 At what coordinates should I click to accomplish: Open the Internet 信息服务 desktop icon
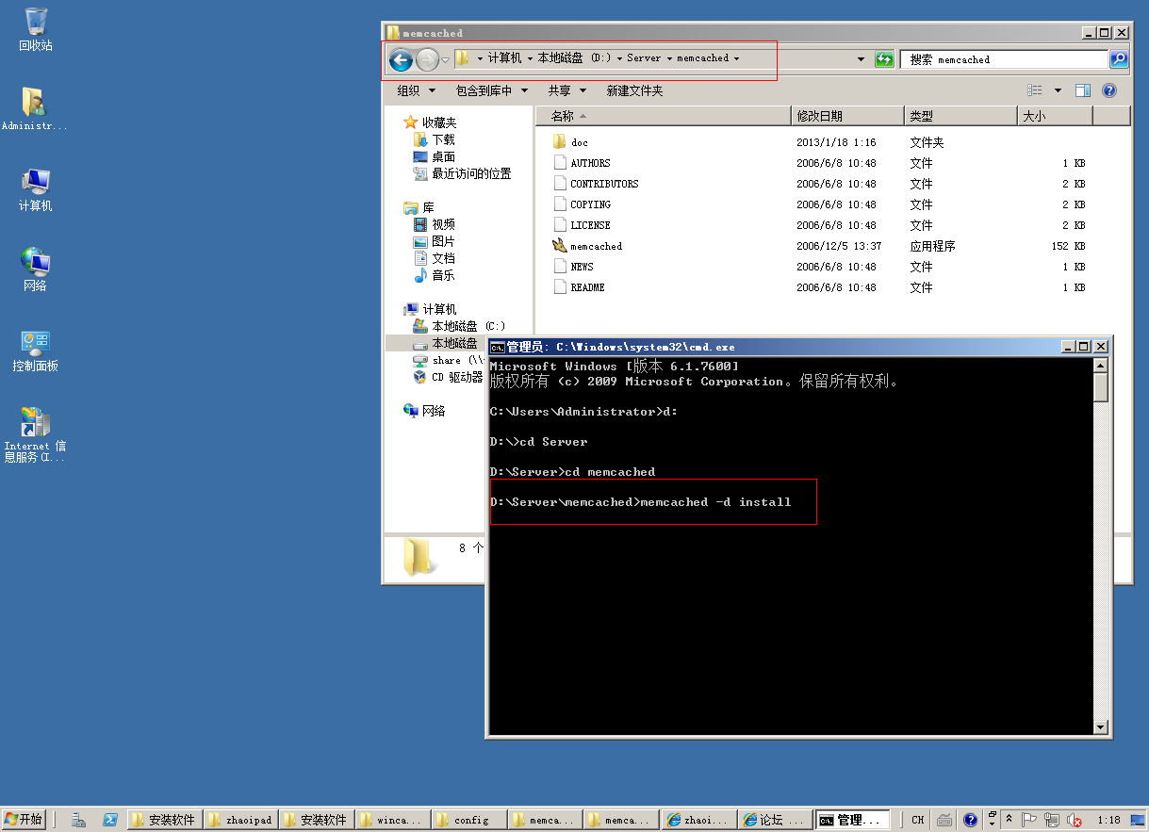(x=35, y=435)
